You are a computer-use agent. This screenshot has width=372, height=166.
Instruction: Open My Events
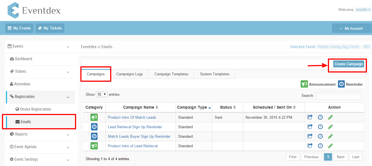(19, 28)
